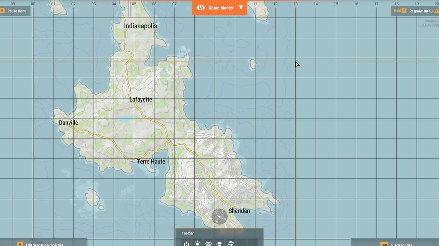Click the graduation cap toolbar icon
The width and height of the screenshot is (439, 246).
tap(219, 243)
